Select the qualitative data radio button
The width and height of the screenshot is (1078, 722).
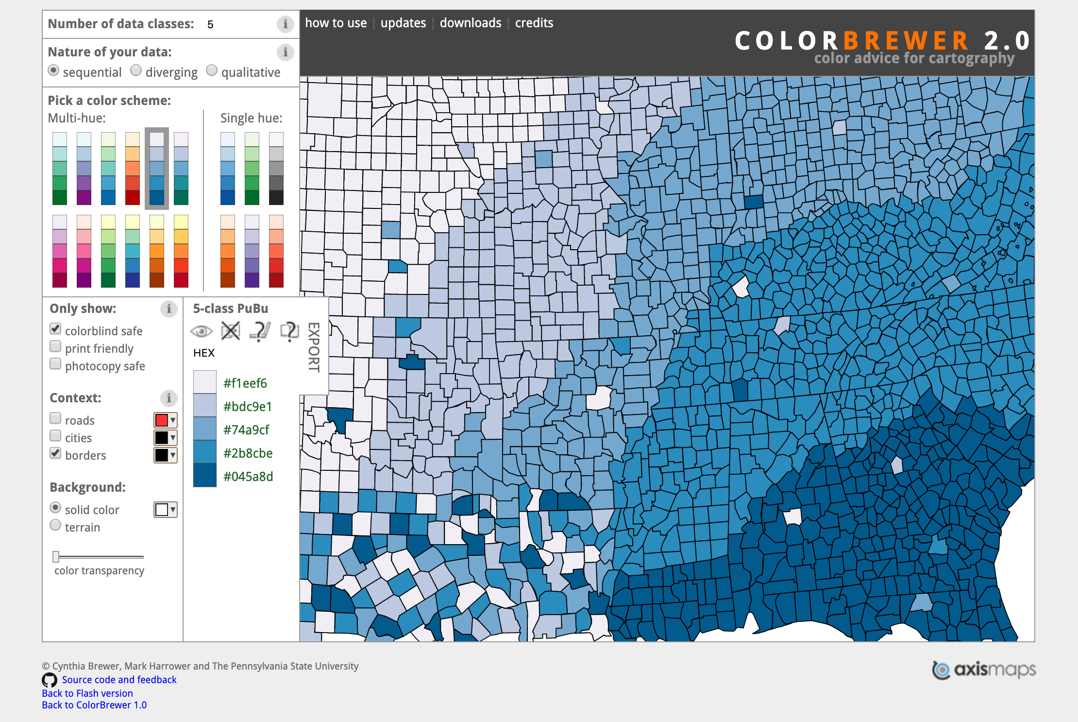[212, 70]
